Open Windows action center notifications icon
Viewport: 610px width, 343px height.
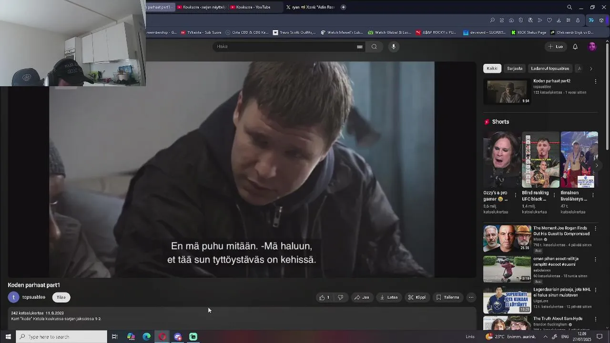pyautogui.click(x=600, y=337)
